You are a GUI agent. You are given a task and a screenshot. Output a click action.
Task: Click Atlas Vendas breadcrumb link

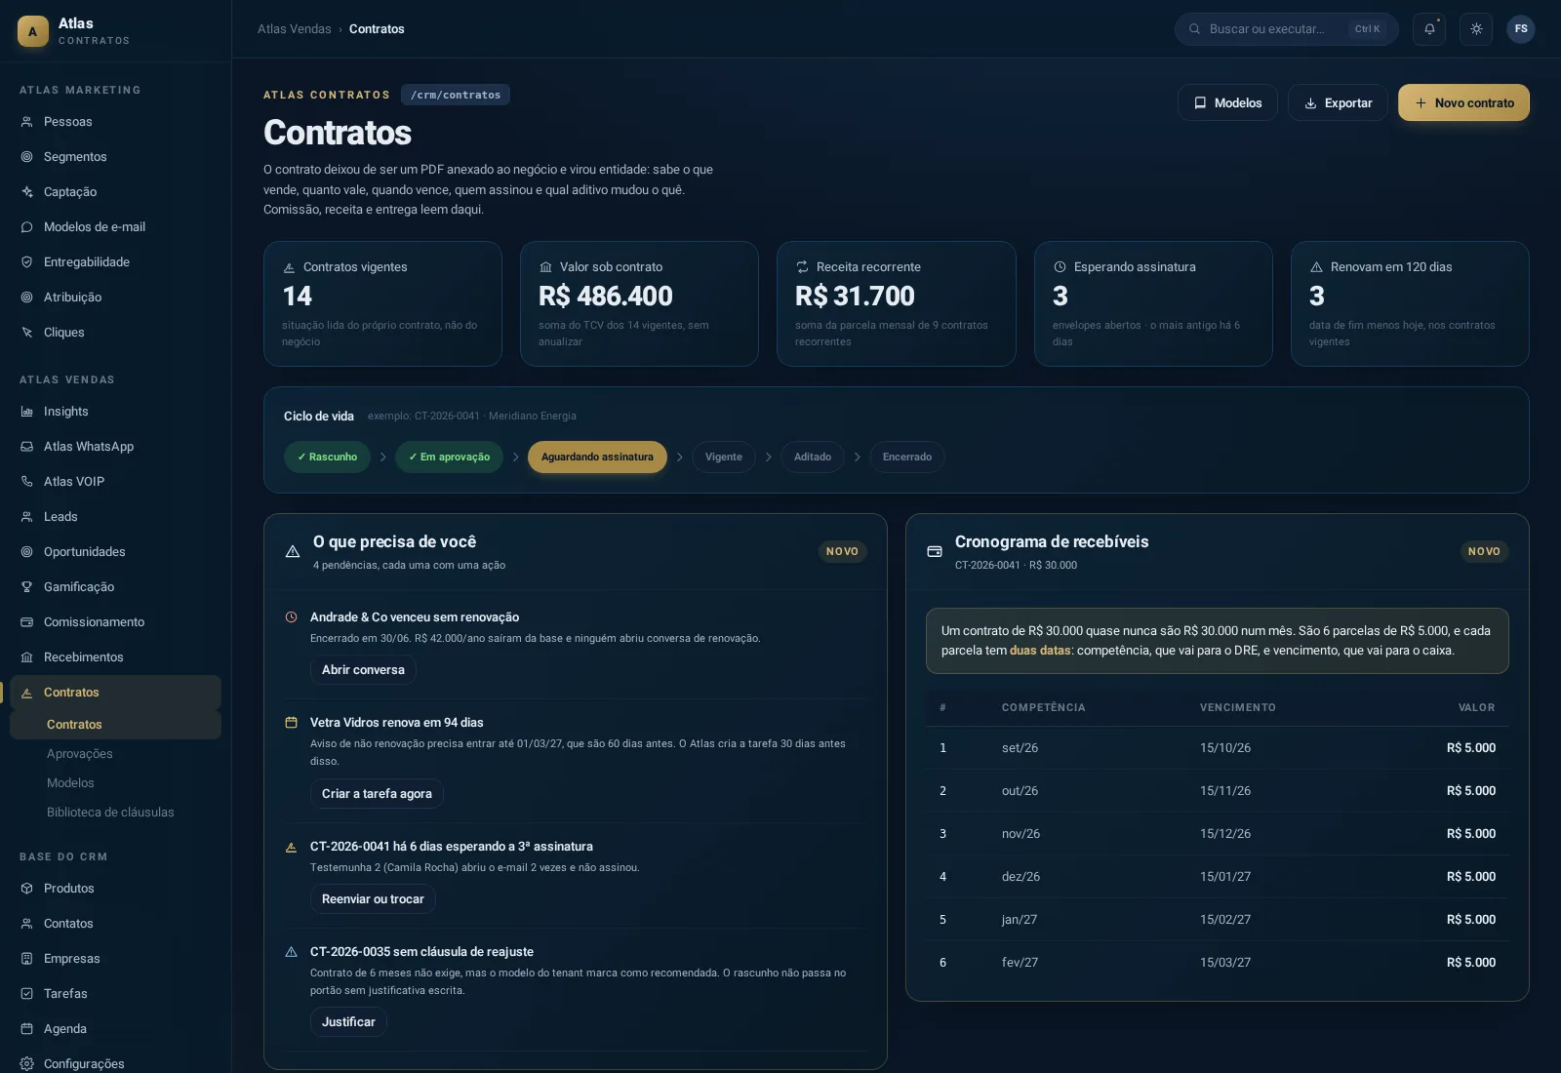pos(295,29)
